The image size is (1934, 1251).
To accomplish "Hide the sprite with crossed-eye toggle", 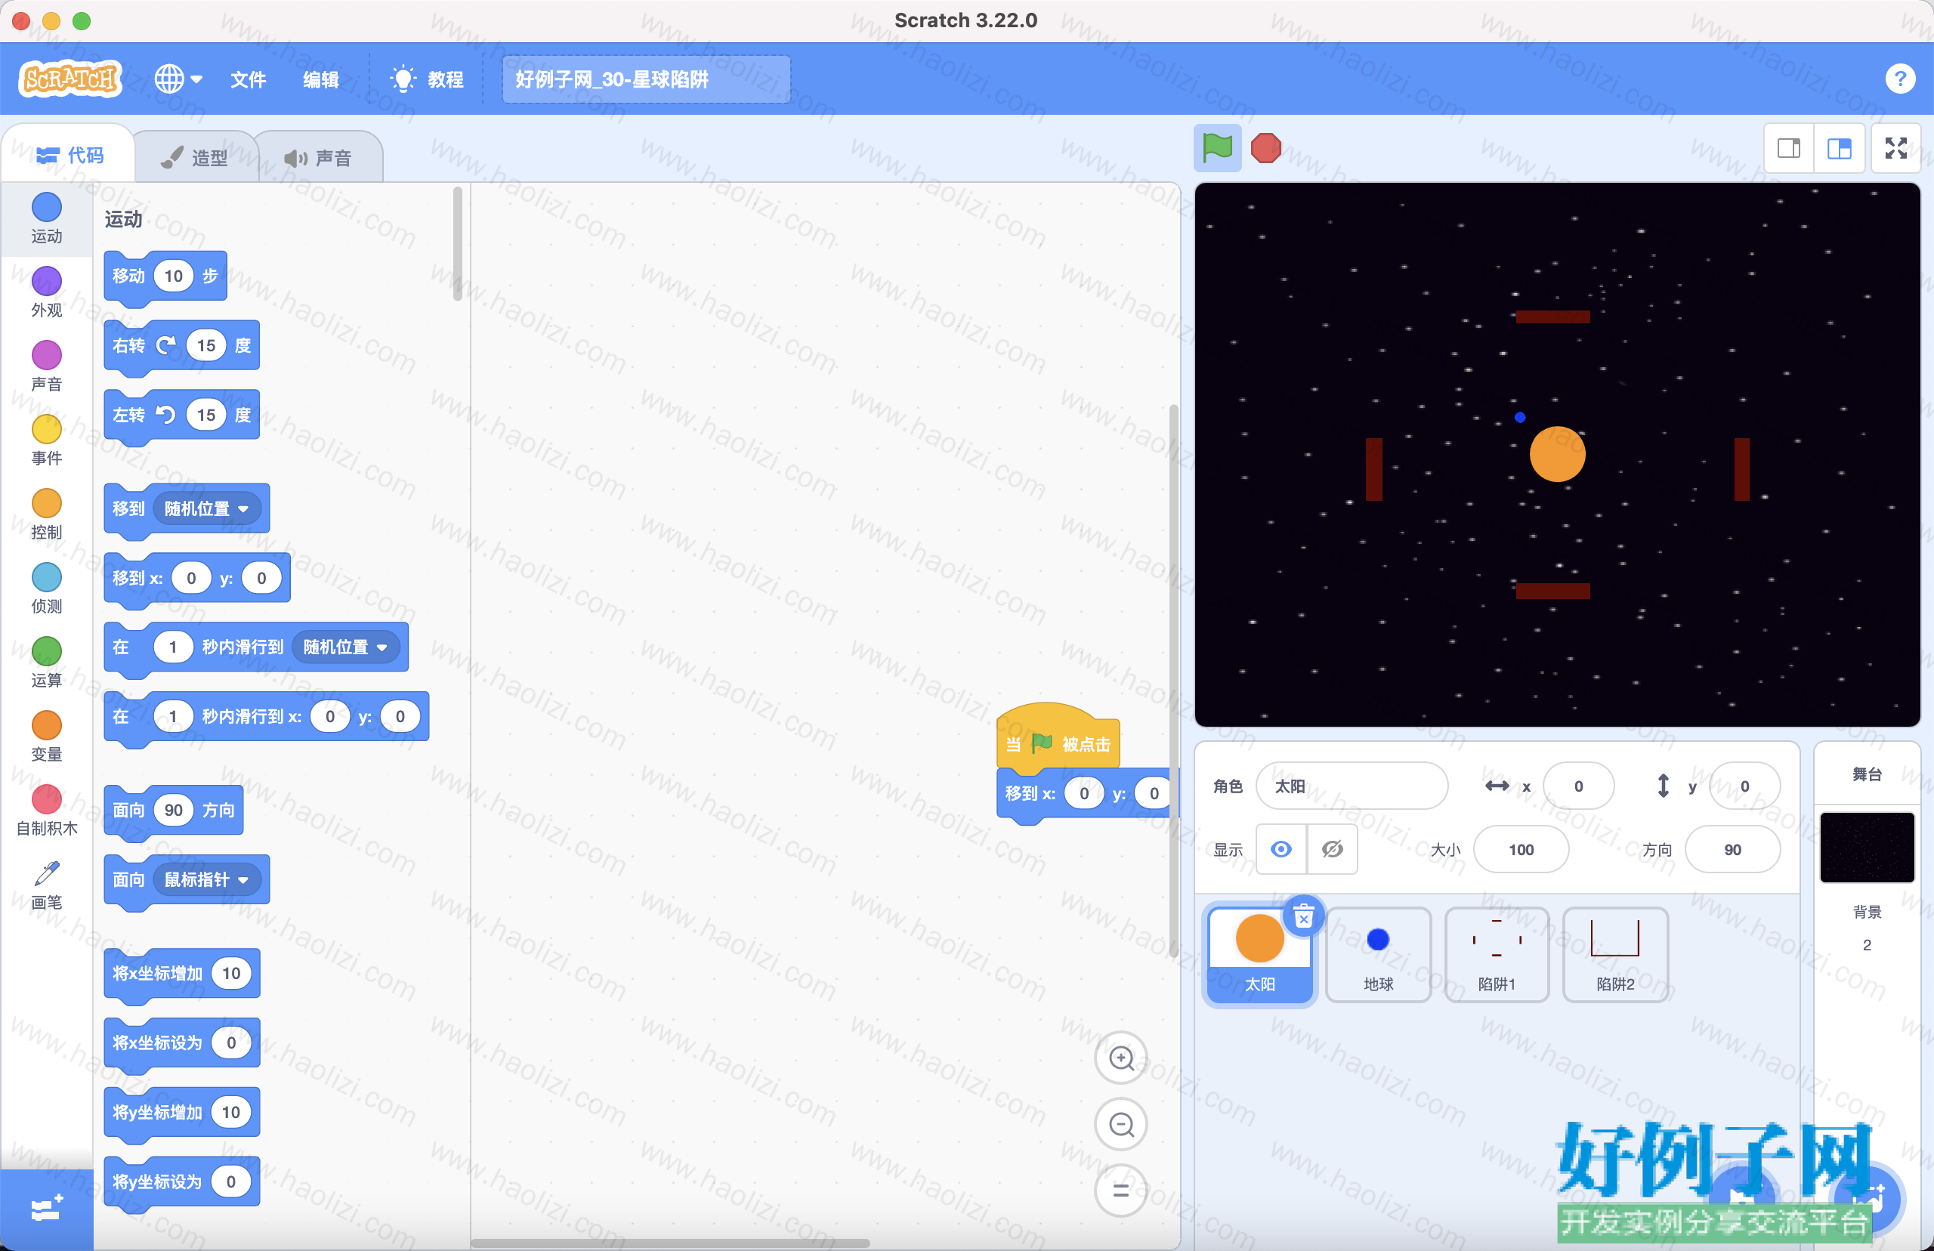I will tap(1332, 849).
